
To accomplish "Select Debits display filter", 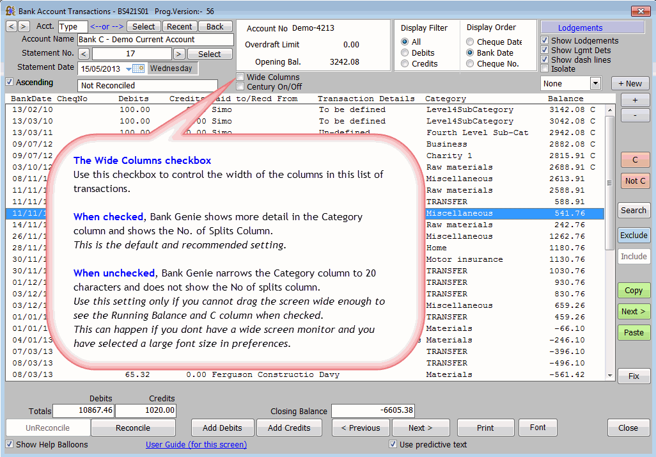I will pos(405,52).
